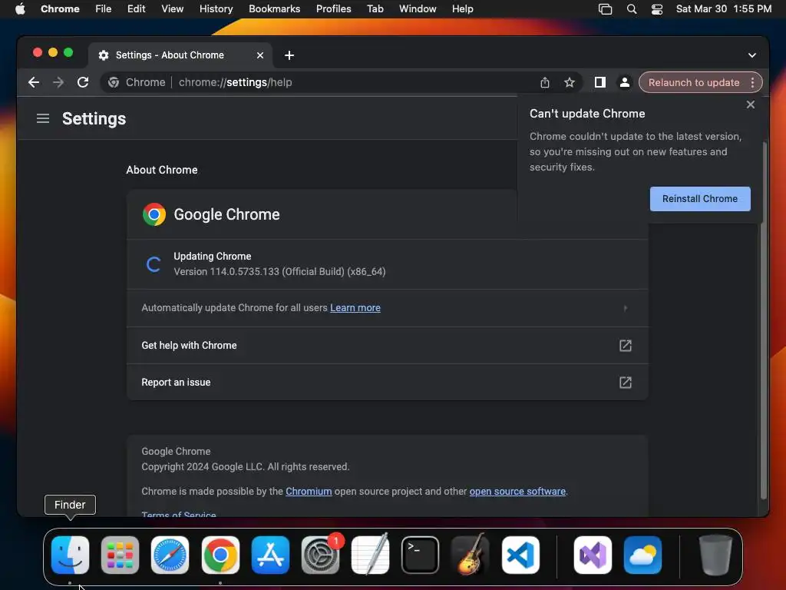The image size is (786, 590).
Task: Open the View menu
Action: pyautogui.click(x=173, y=8)
